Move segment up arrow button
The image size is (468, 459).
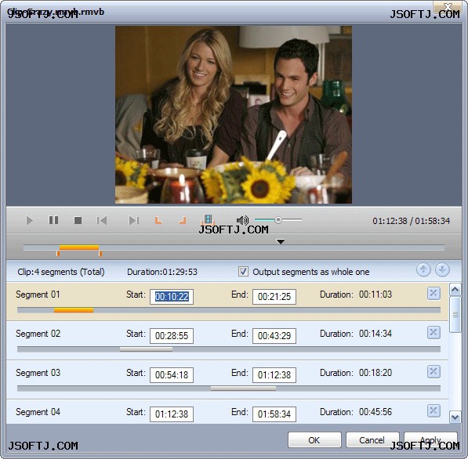coord(423,270)
